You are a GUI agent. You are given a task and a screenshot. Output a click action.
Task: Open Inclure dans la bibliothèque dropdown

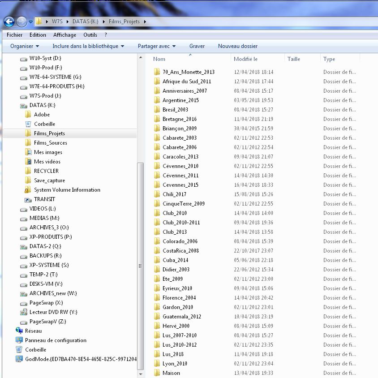[x=88, y=46]
